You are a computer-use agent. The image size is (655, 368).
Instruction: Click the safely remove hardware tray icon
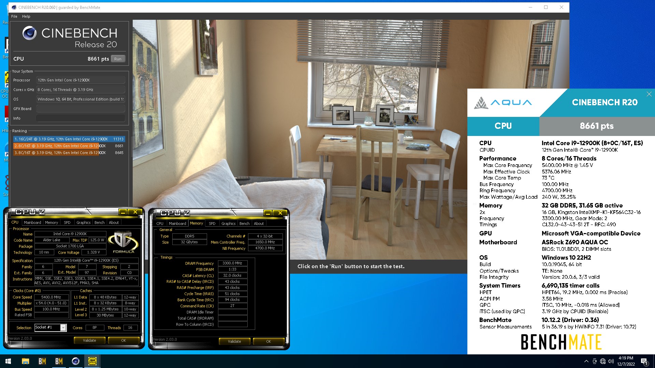[595, 361]
